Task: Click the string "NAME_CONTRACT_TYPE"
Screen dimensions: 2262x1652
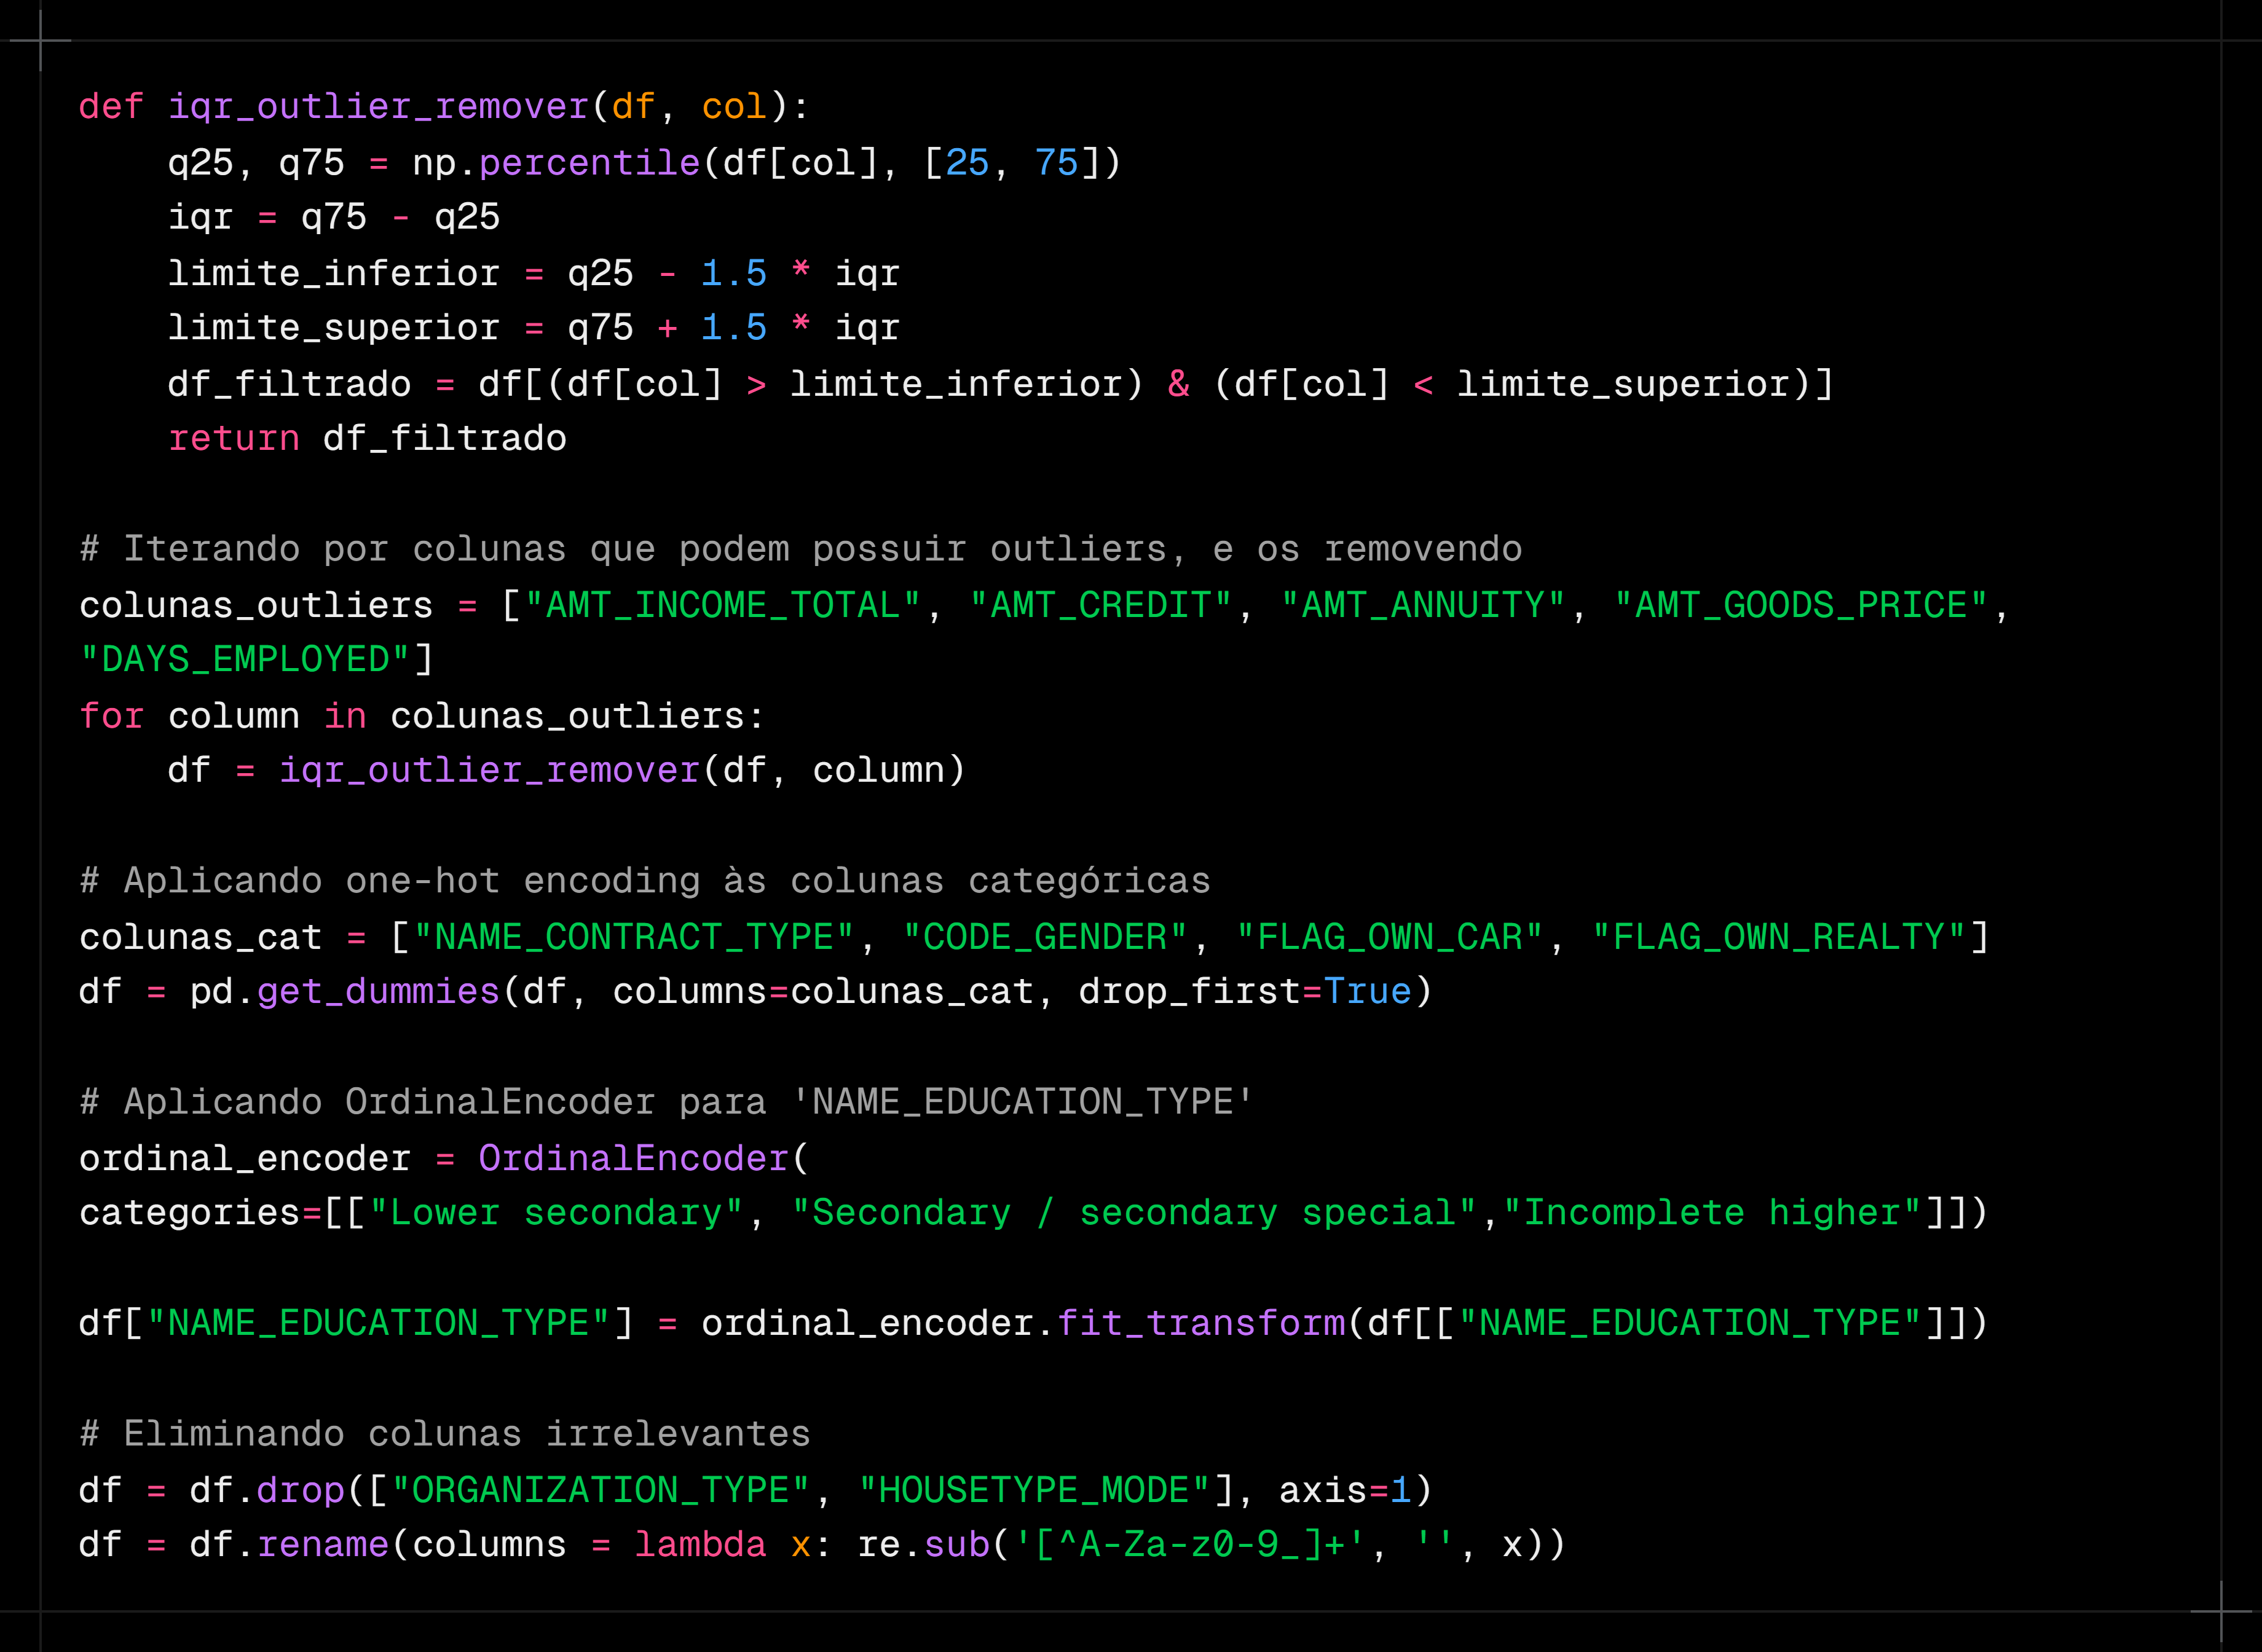Action: (634, 937)
